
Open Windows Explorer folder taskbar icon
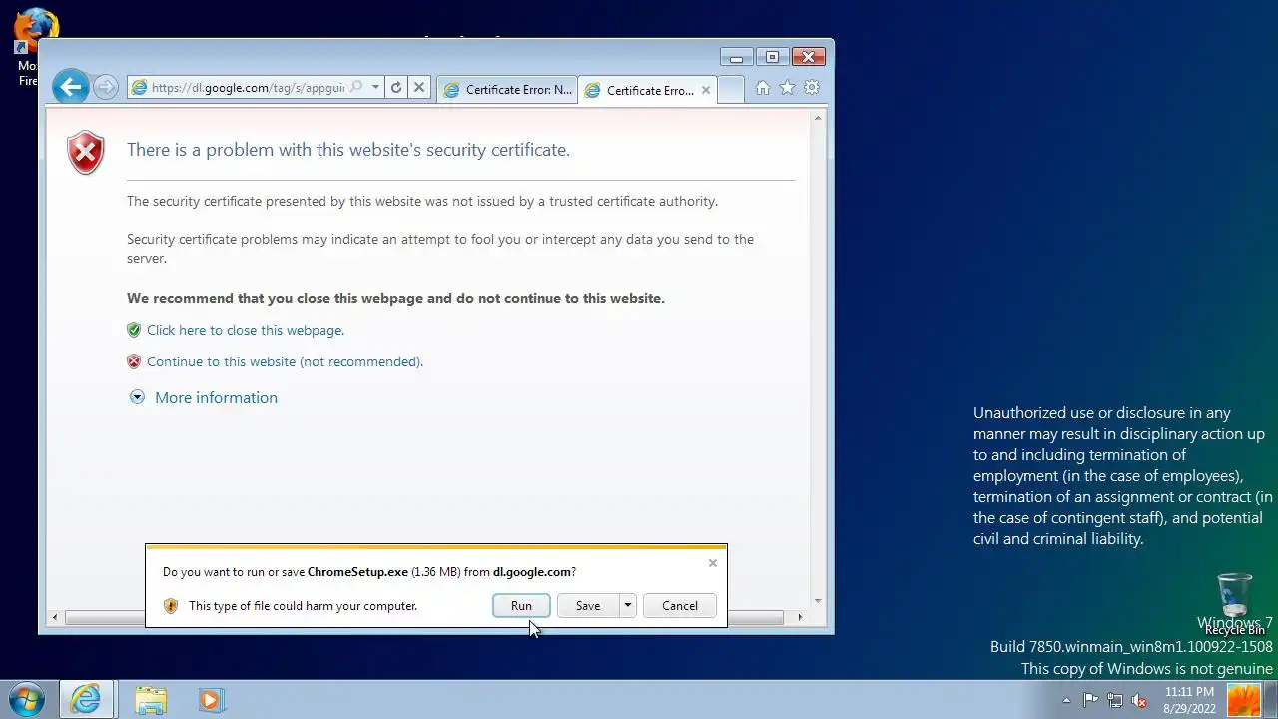point(151,700)
